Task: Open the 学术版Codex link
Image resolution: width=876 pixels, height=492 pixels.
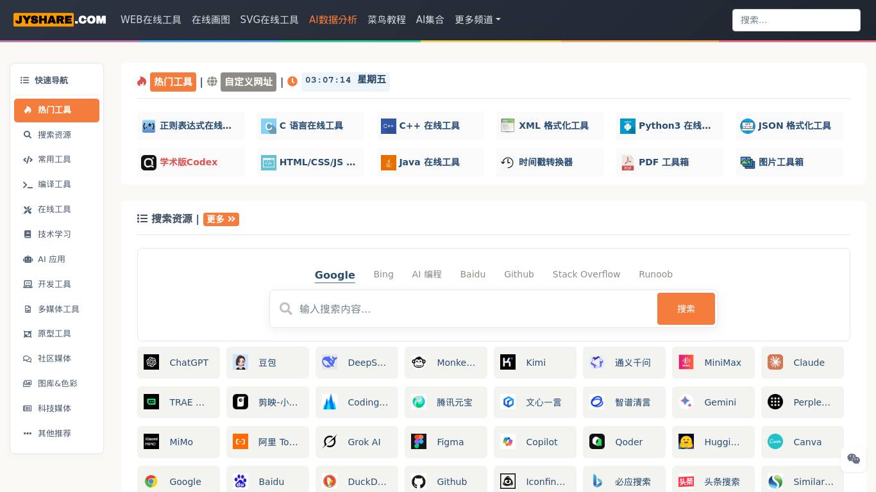Action: 190,162
